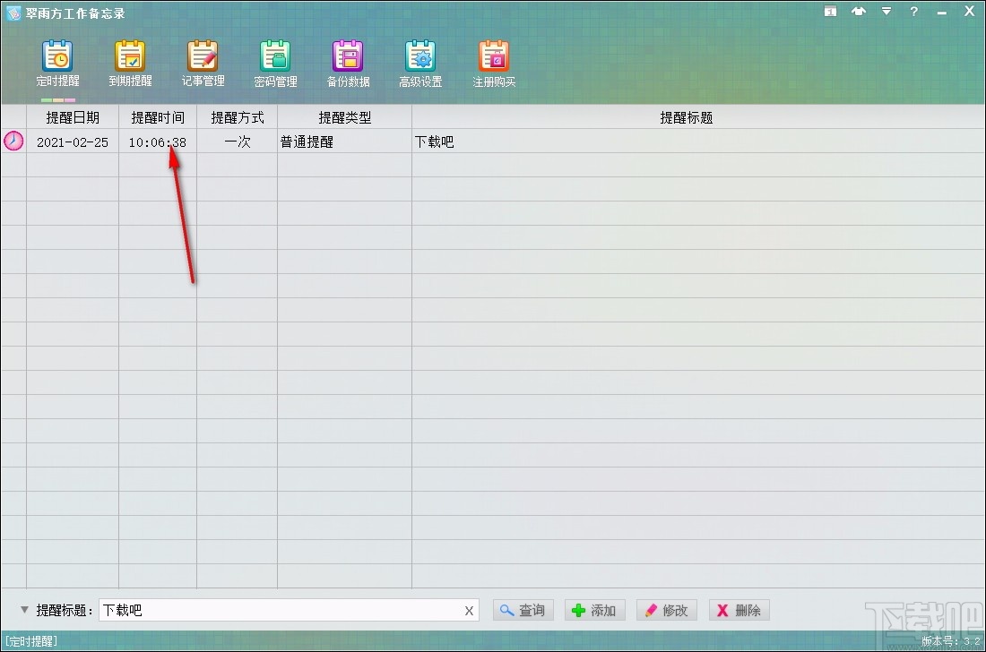The height and width of the screenshot is (652, 986).
Task: Open the 到期提醒 due reminder section
Action: pyautogui.click(x=130, y=64)
